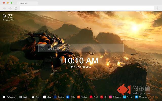Open the three-dot browser menu
The width and height of the screenshot is (162, 101).
158,8
